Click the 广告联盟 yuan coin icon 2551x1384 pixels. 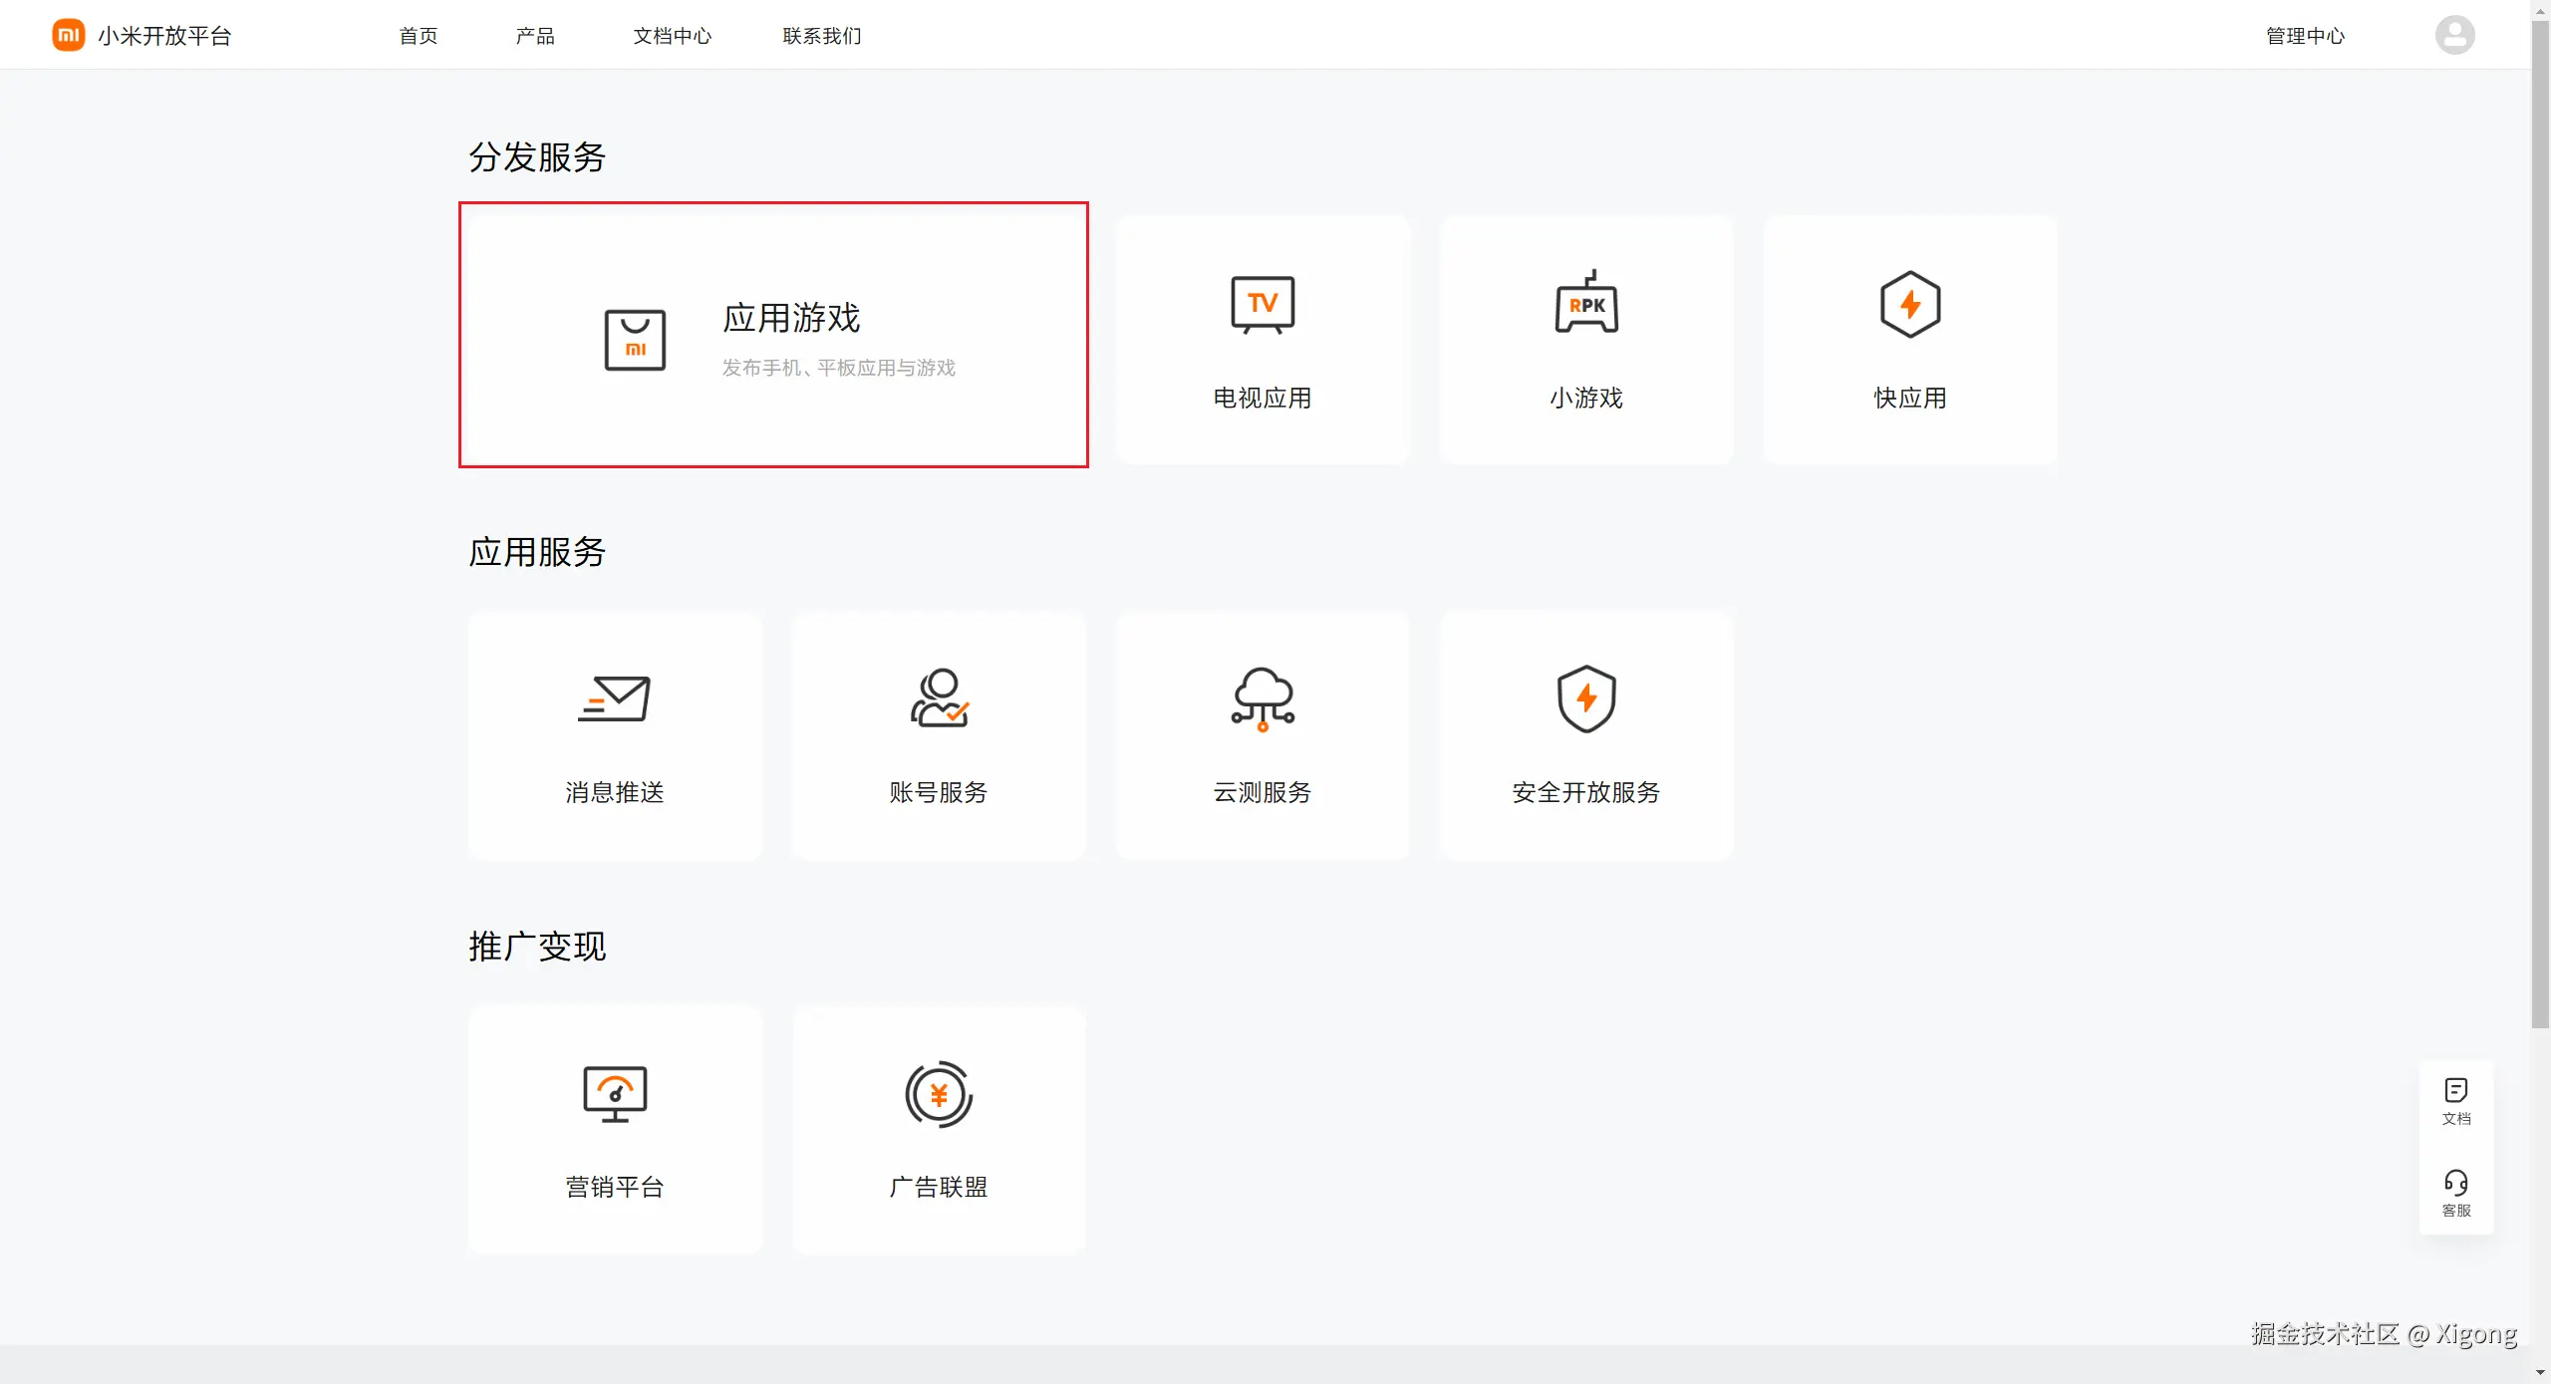(939, 1094)
